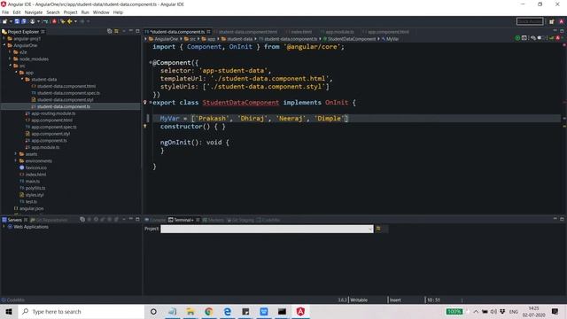Click the Type here to search box
567x319 pixels.
coord(82,311)
